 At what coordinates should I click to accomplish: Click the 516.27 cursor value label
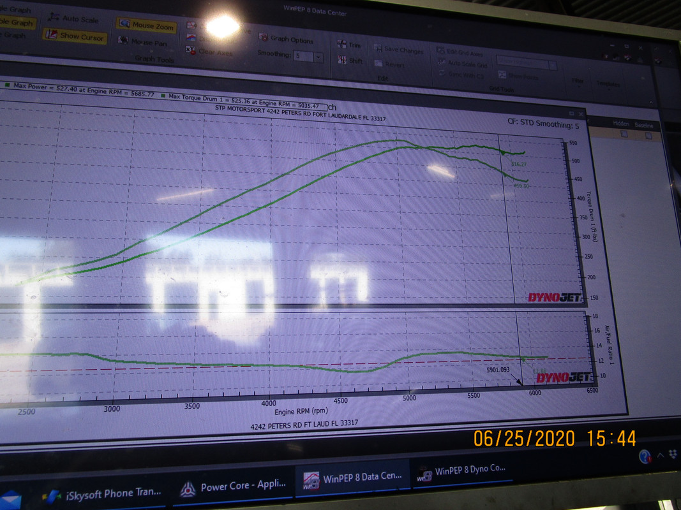519,164
